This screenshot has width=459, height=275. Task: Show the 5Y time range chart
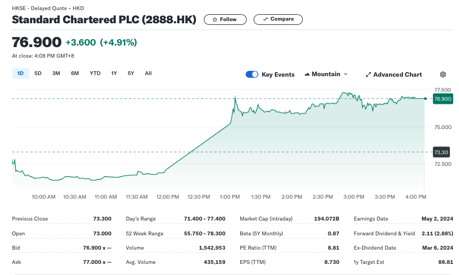tap(131, 74)
